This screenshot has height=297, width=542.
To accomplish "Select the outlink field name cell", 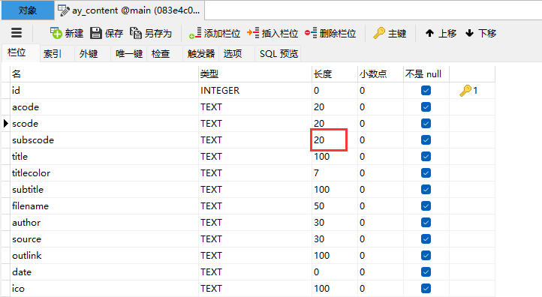I will tap(104, 256).
